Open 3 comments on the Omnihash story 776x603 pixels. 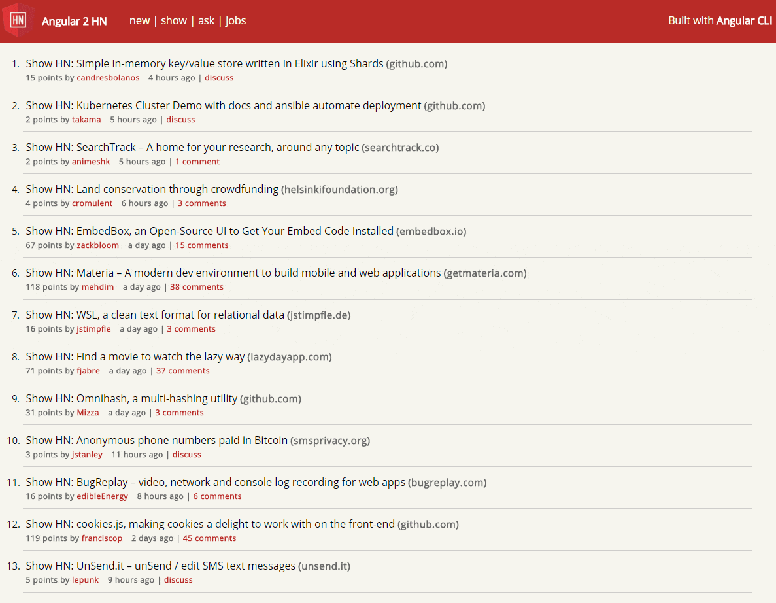179,413
